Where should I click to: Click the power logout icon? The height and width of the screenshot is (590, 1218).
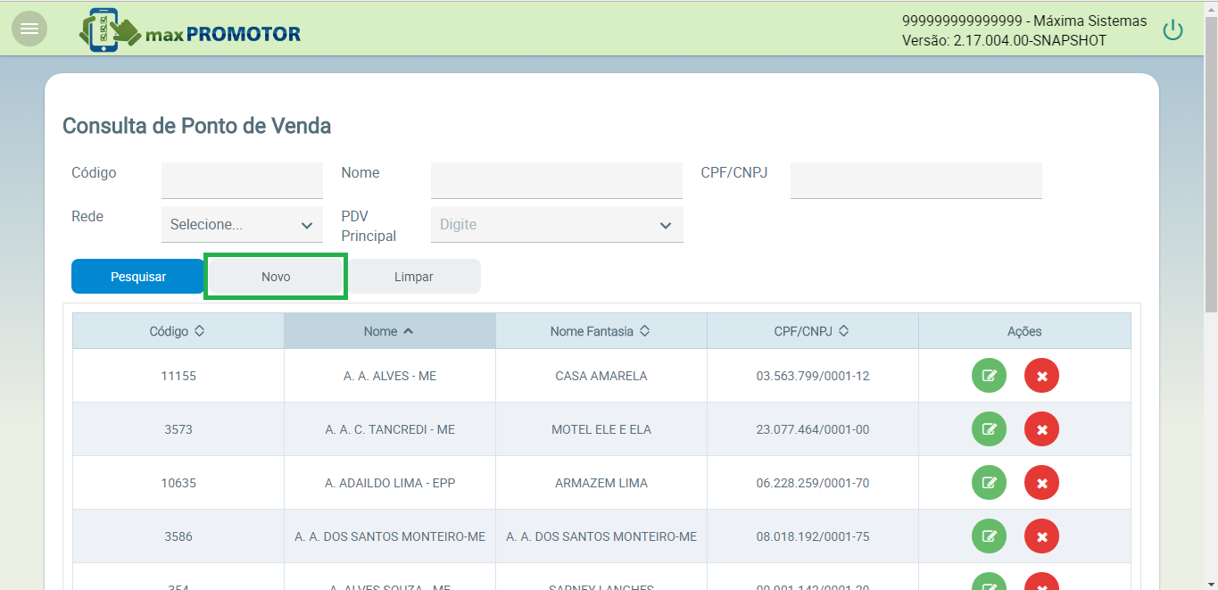pos(1172,30)
